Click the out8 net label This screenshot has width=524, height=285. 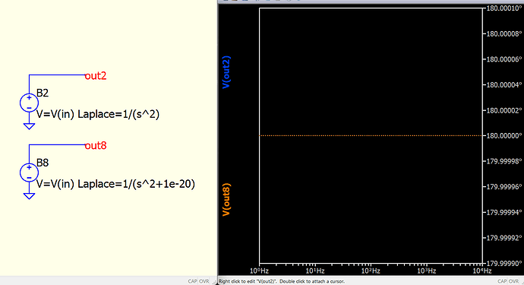point(96,146)
